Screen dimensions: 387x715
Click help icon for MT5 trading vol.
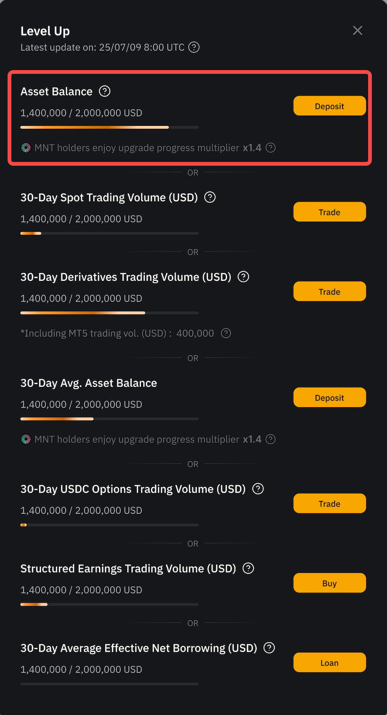tap(226, 333)
